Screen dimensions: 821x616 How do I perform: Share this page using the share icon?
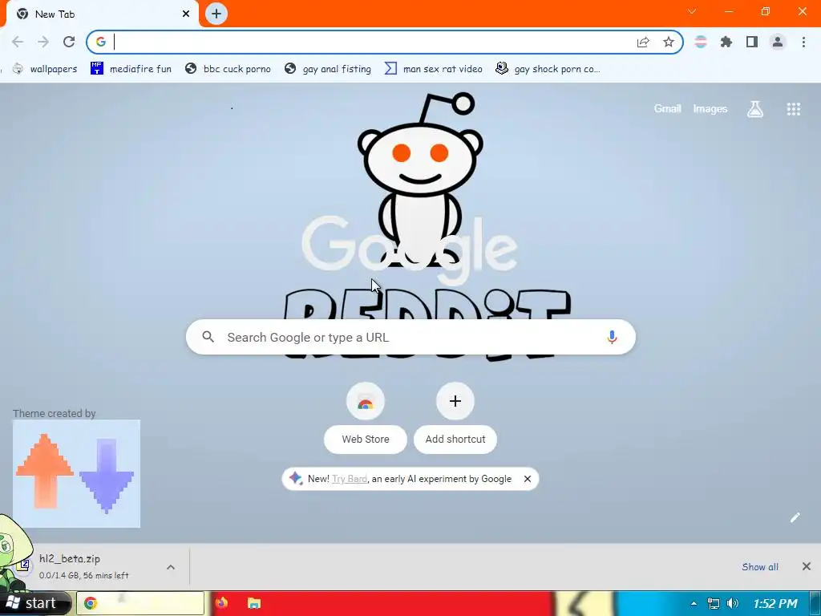643,42
